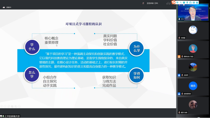
Task: Click the Sogou voice input microphone
Action: (187, 3)
